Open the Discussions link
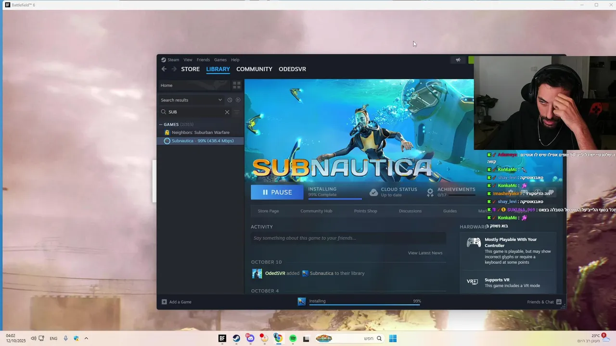Image resolution: width=616 pixels, height=346 pixels. pos(410,211)
